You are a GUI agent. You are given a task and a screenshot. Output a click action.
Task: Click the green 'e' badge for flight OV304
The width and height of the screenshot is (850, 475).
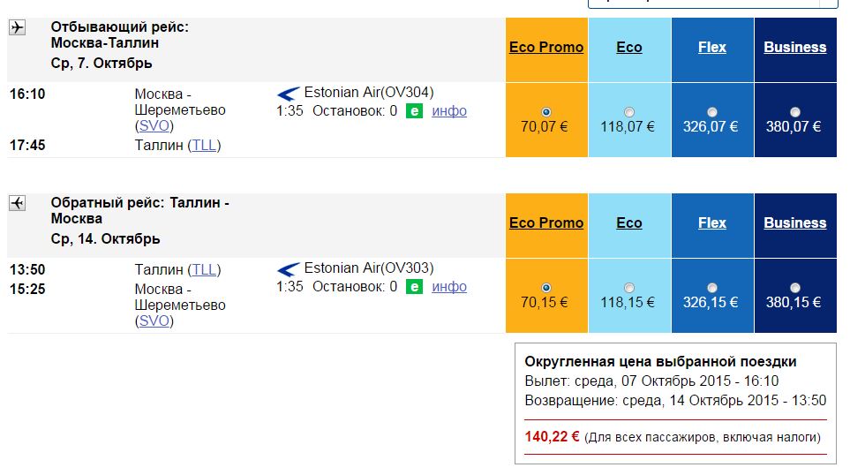point(414,111)
